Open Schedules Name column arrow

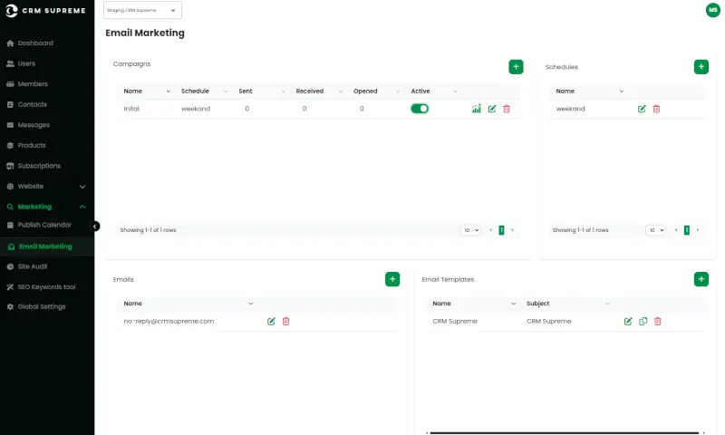pyautogui.click(x=621, y=92)
